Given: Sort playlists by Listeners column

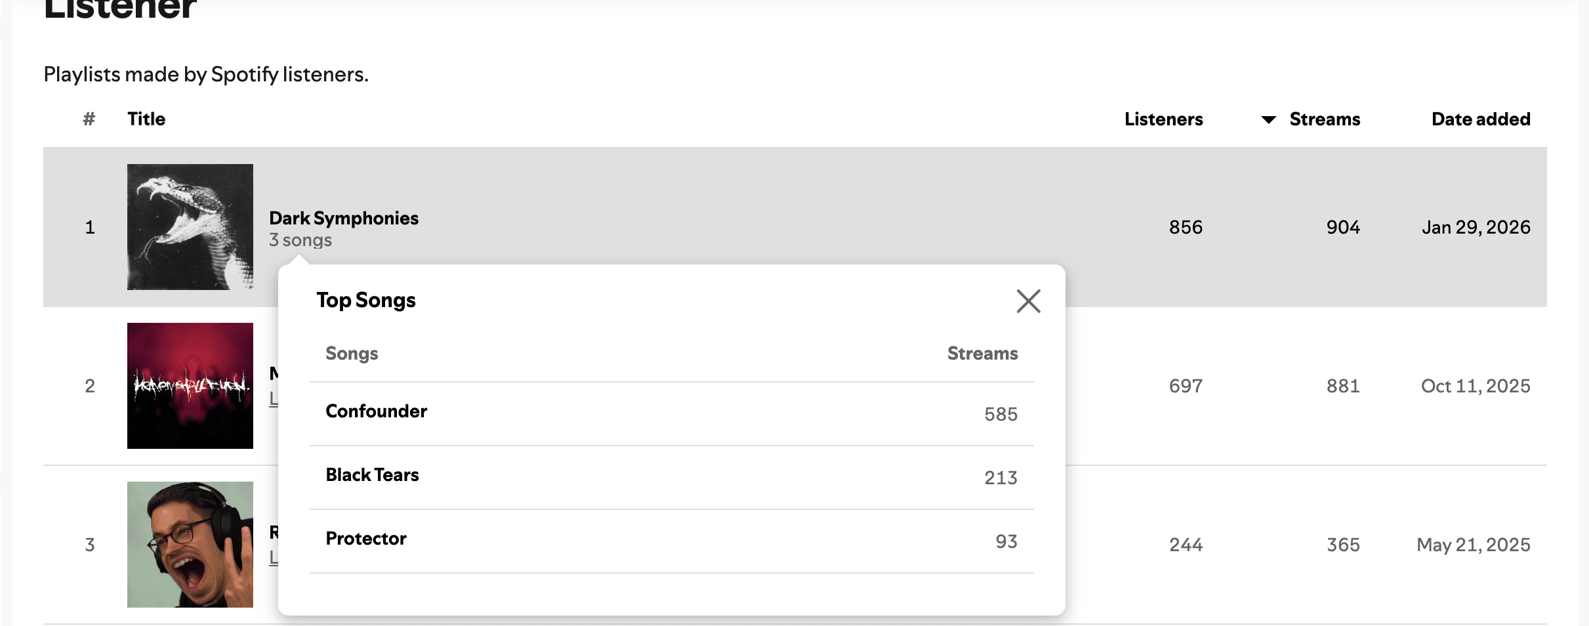Looking at the screenshot, I should [1163, 119].
